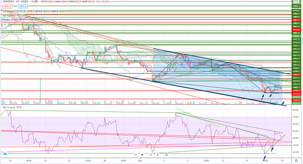The image size is (303, 164).
Task: Open chart settings gear at bottom right
Action: pyautogui.click(x=296, y=161)
